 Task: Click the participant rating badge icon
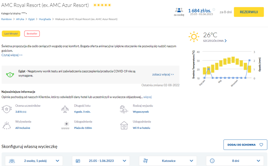point(7,109)
